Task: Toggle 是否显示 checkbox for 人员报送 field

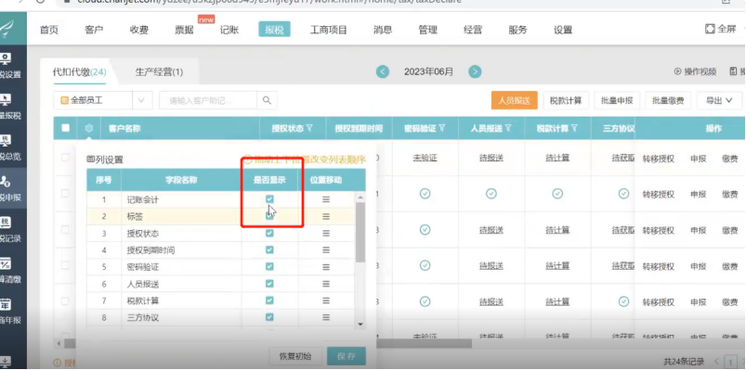Action: (269, 284)
